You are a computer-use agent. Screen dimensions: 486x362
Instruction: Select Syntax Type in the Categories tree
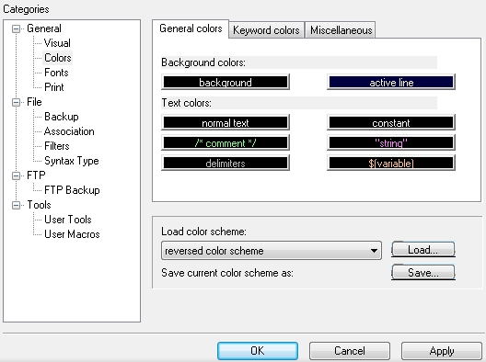pos(71,161)
